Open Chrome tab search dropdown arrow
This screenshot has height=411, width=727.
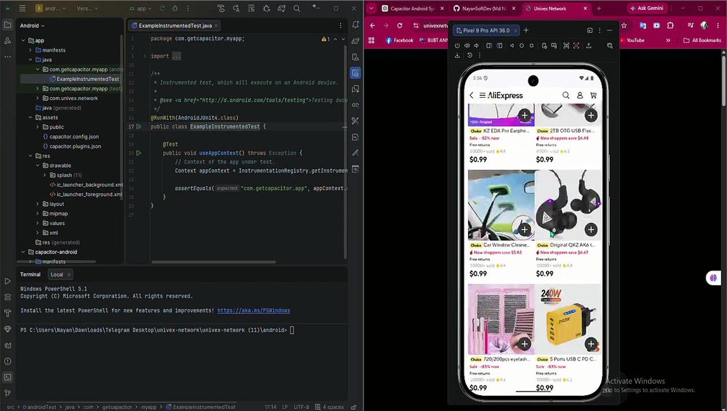pos(372,9)
